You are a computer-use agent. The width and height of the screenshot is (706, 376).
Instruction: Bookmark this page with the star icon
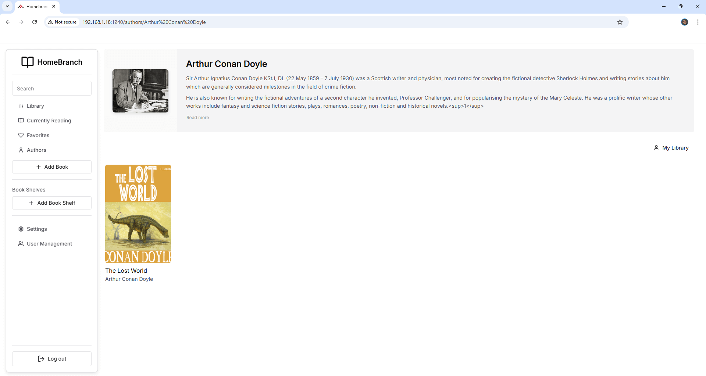pos(620,22)
